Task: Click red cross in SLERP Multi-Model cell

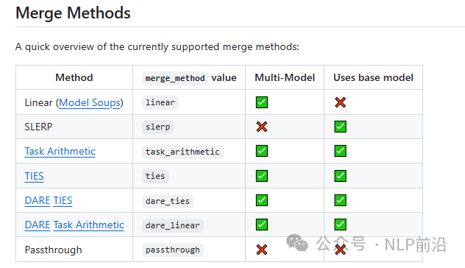Action: [262, 127]
